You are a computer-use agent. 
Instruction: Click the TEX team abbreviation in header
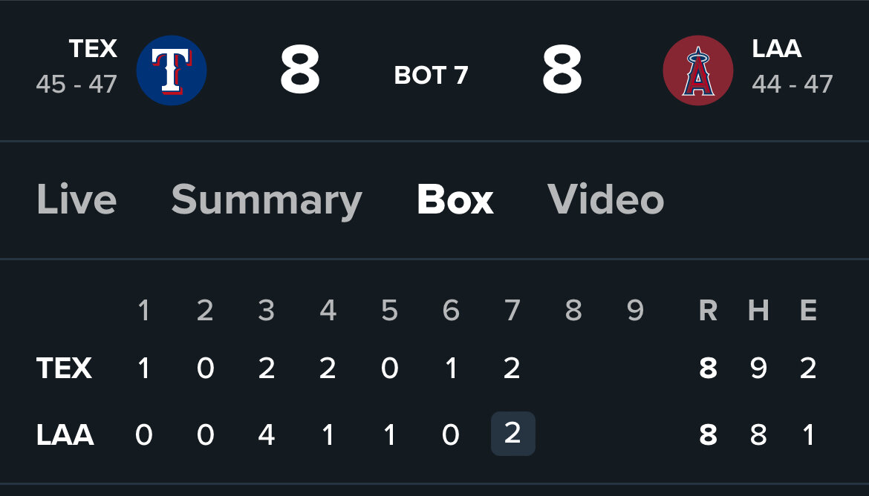point(93,49)
